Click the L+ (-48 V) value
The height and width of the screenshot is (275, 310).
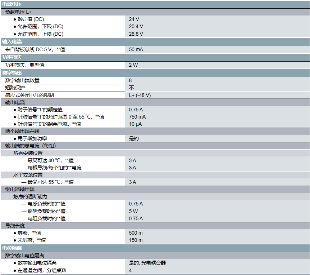pyautogui.click(x=140, y=95)
